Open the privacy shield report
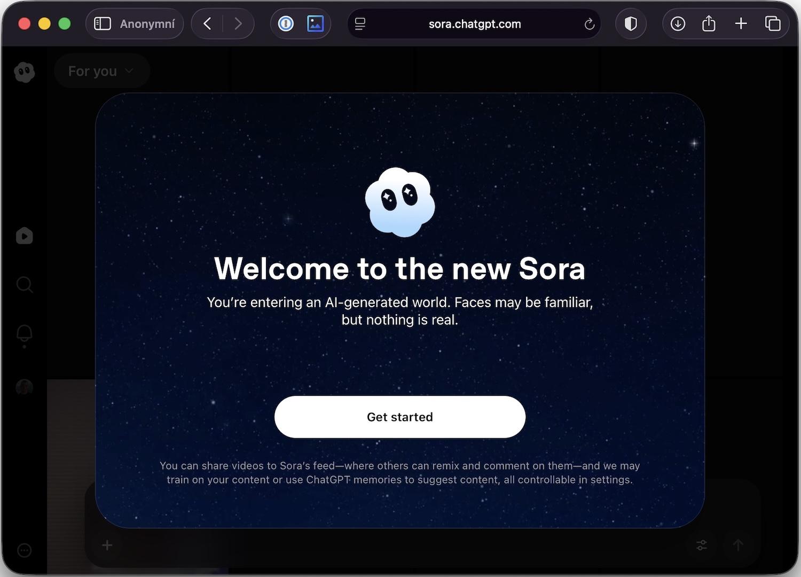This screenshot has height=577, width=801. (x=631, y=24)
